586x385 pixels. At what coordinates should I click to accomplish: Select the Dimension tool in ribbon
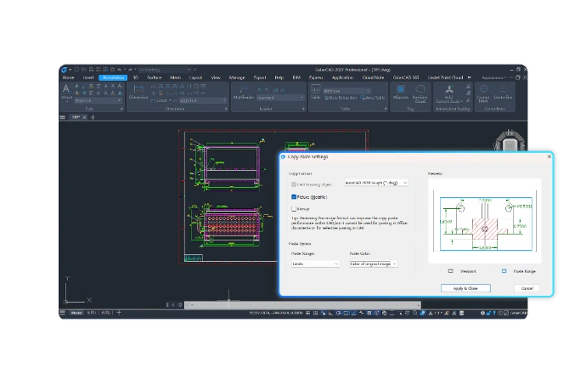coord(138,92)
